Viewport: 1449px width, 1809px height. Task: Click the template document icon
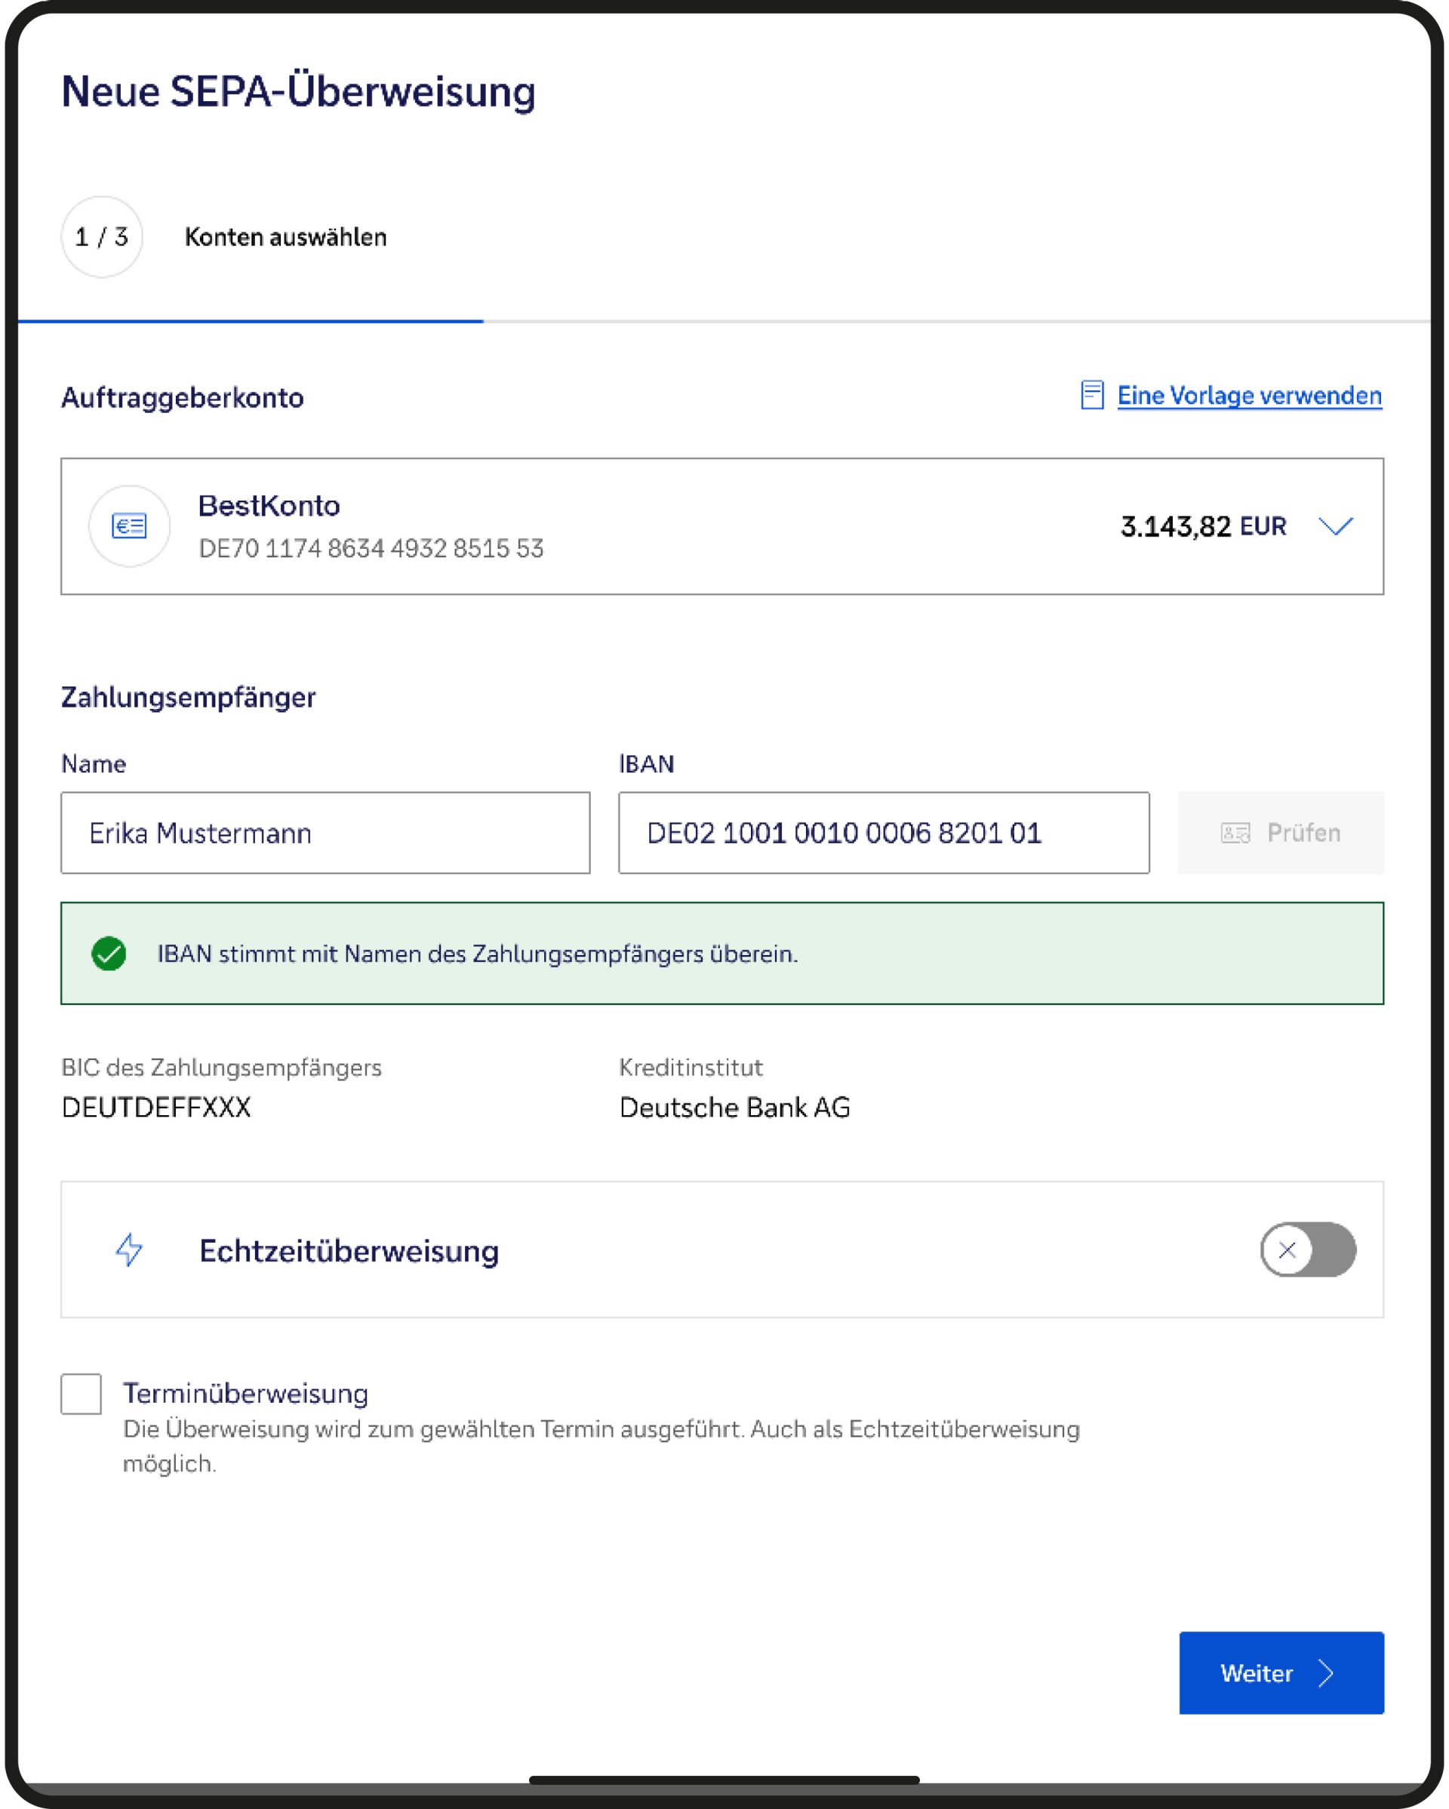[x=1092, y=394]
